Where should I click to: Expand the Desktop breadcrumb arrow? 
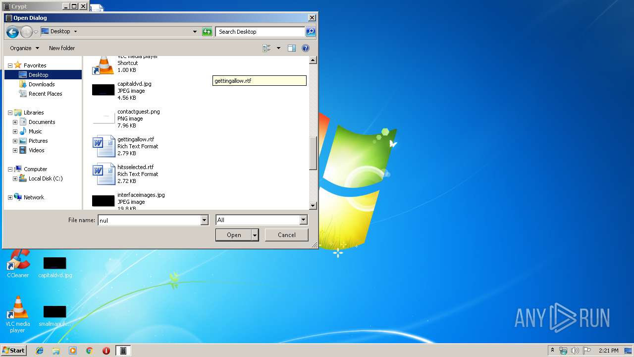click(75, 31)
